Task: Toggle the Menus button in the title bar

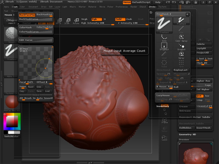Action: point(127,2)
